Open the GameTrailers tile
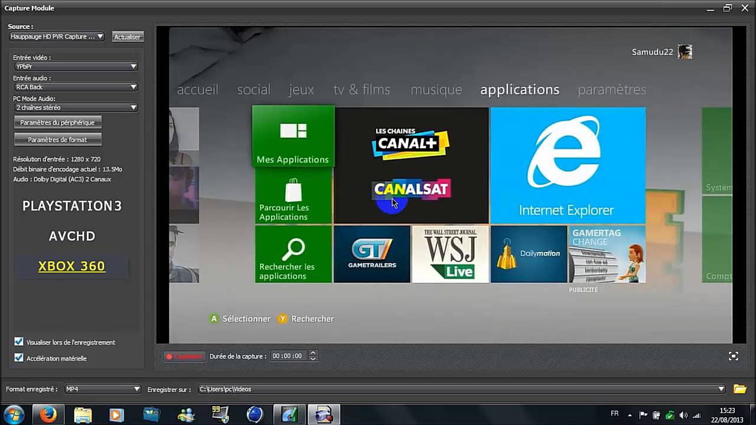756x425 pixels. point(372,254)
